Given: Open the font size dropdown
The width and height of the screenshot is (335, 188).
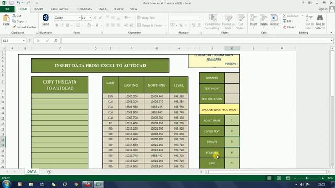Looking at the screenshot, I should 90,18.
